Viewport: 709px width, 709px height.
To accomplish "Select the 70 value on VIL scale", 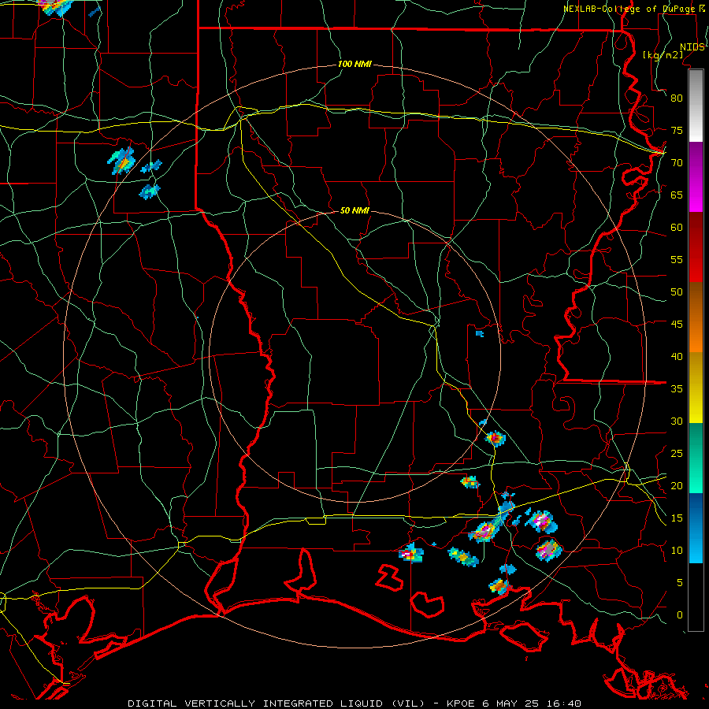I will click(677, 163).
